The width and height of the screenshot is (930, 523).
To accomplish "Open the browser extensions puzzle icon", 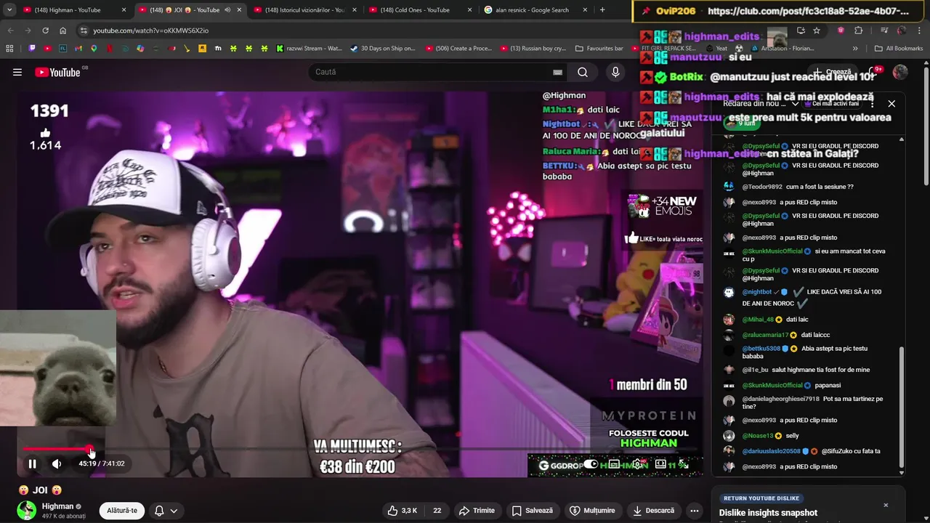I will 858,31.
